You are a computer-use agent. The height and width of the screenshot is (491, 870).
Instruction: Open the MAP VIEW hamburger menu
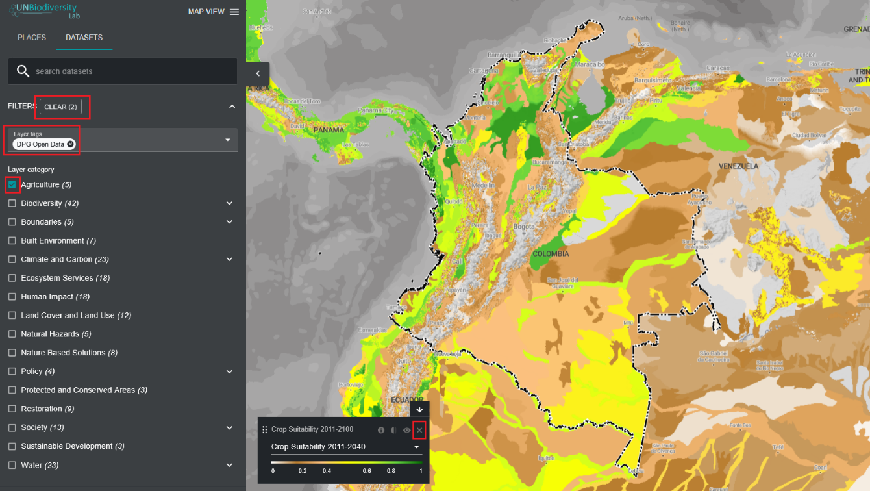[234, 12]
